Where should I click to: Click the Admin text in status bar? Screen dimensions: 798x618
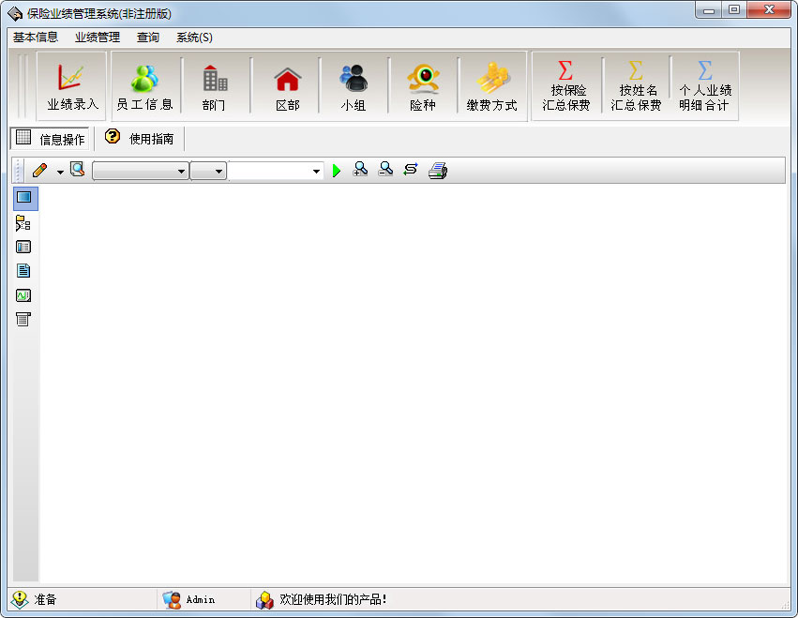(x=201, y=599)
